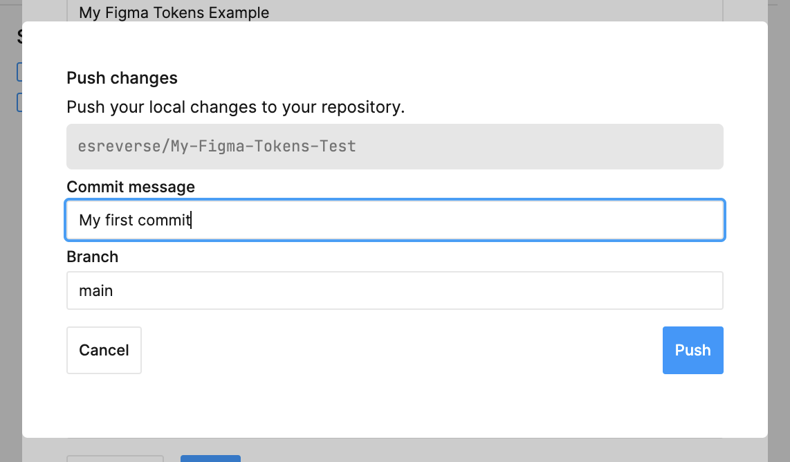Screen dimensions: 790x462
Task: Cancel the push changes dialog
Action: click(x=104, y=350)
